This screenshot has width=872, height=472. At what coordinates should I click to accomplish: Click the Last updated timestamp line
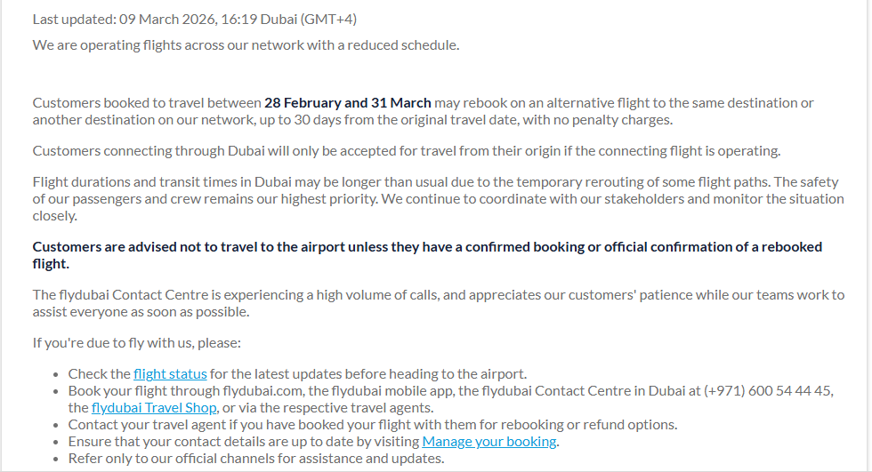195,19
